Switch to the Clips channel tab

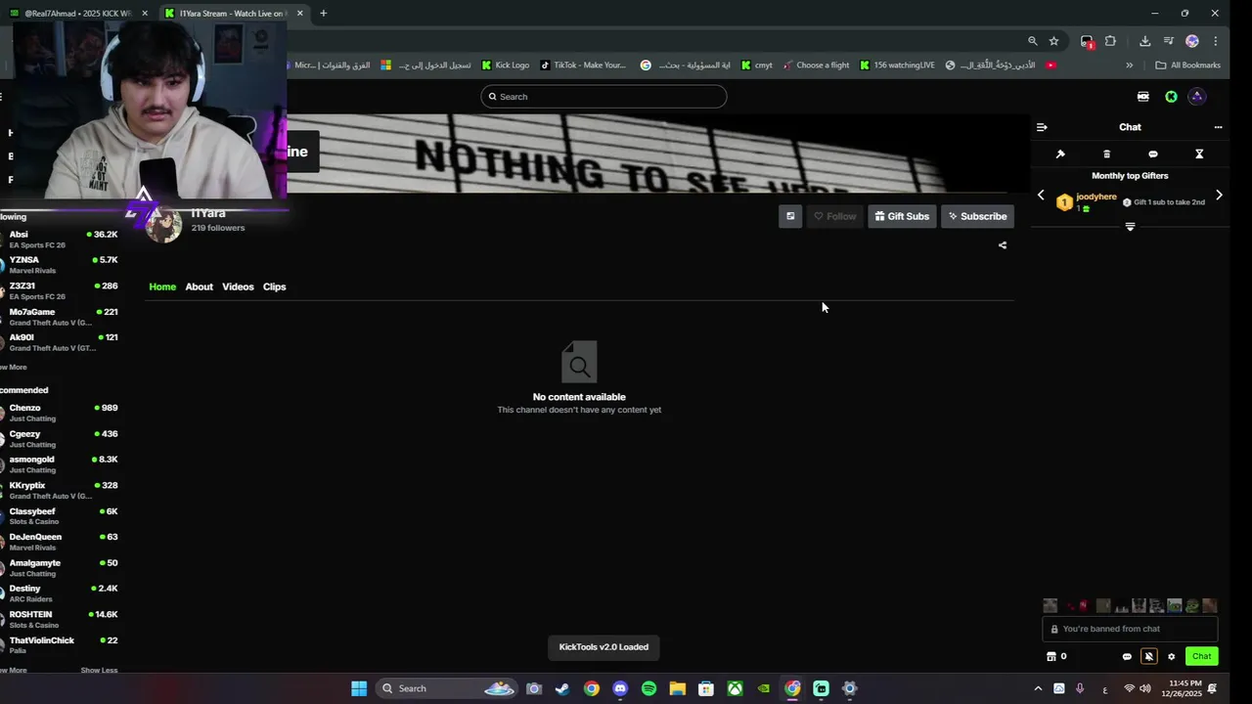274,286
